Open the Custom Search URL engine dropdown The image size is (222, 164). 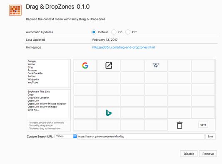click(x=65, y=136)
